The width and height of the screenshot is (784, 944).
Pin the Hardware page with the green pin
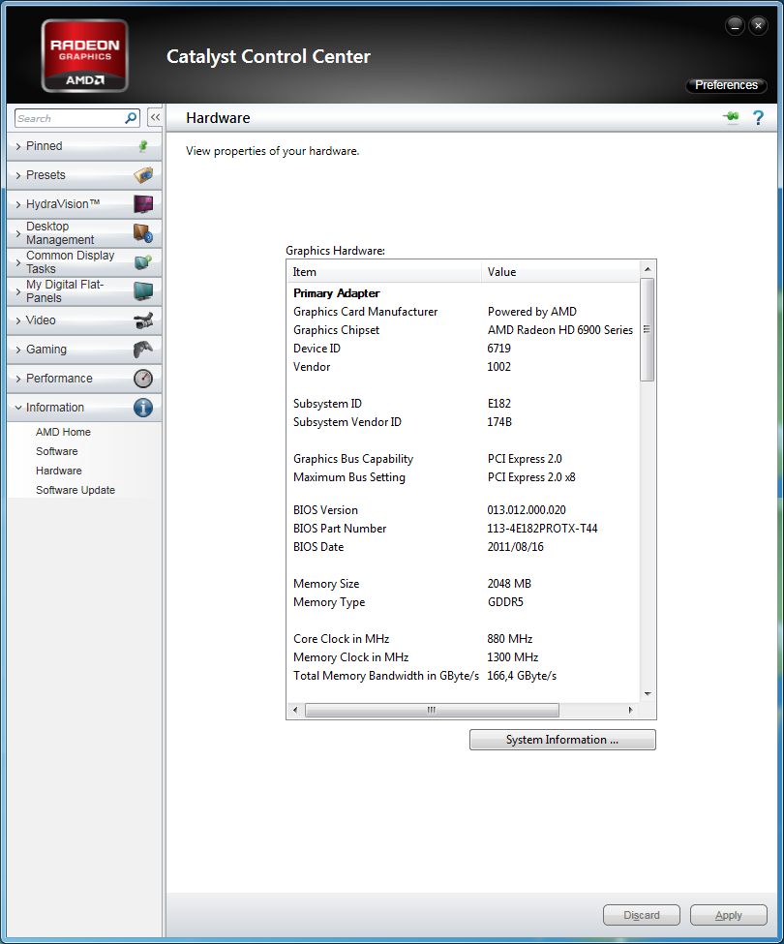click(x=731, y=117)
